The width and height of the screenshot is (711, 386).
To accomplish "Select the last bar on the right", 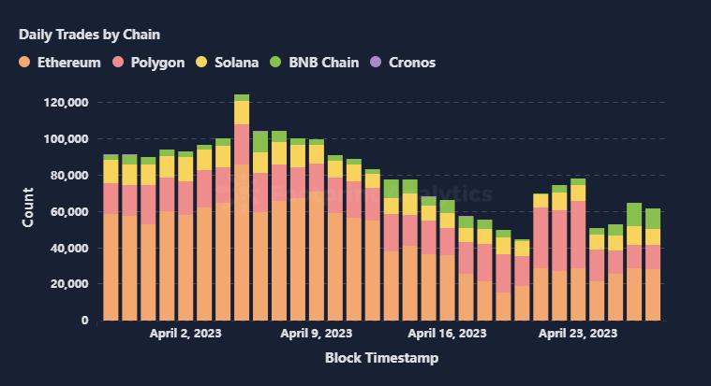I will point(653,264).
